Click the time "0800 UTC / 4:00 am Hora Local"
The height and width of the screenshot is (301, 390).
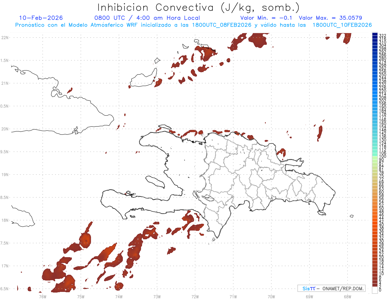coord(147,18)
